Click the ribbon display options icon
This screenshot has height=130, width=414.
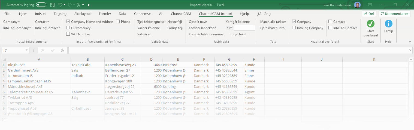pos(370,5)
